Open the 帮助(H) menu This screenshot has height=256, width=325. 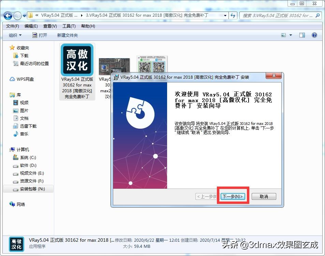[x=88, y=26]
